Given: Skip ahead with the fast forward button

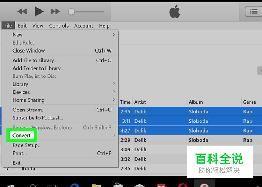Looking at the screenshot, I should click(55, 11).
